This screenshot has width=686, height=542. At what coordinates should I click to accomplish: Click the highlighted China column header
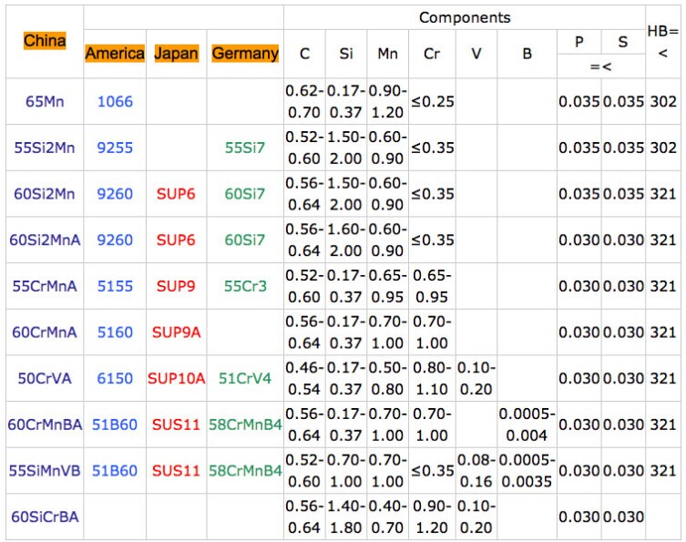tap(45, 41)
